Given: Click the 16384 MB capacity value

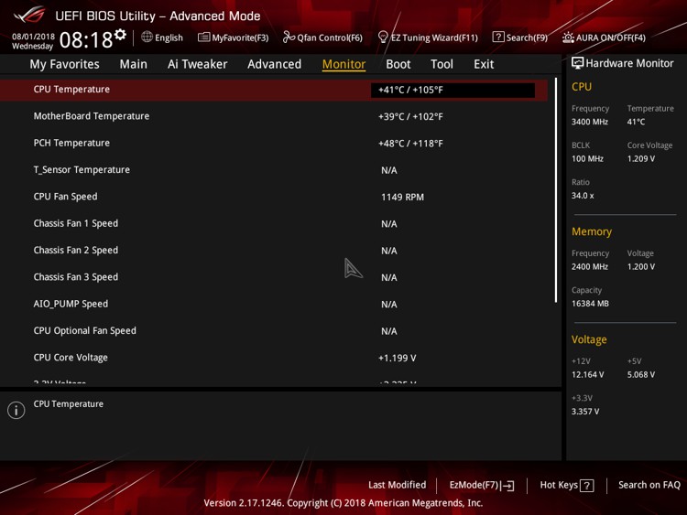Looking at the screenshot, I should pos(590,304).
